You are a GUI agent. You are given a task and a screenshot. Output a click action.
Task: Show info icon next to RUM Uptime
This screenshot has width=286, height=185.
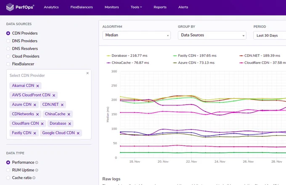tap(37, 170)
